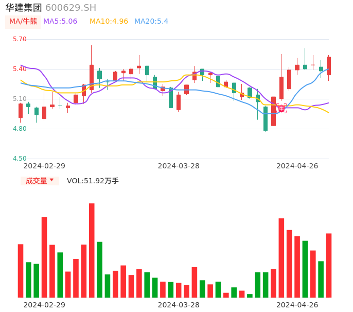The height and width of the screenshot is (312, 353).
Task: Click the tallest red volume bar
Action: [92, 250]
